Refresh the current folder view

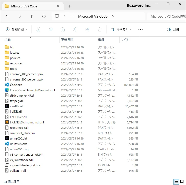[x=44, y=16]
